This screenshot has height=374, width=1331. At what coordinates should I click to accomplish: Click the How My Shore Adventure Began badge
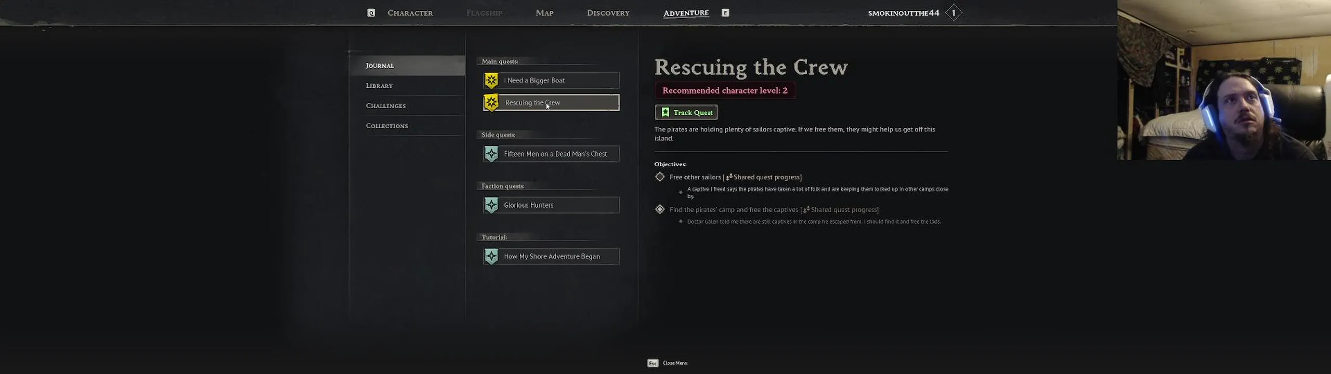click(491, 256)
